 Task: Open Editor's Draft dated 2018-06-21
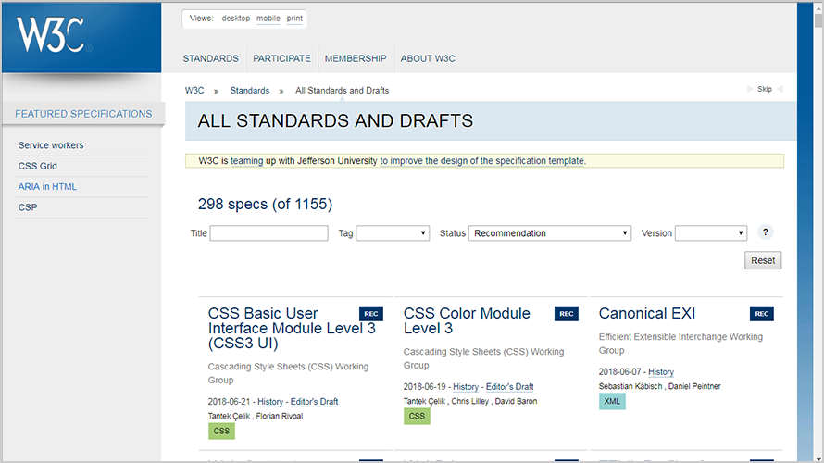coord(314,402)
